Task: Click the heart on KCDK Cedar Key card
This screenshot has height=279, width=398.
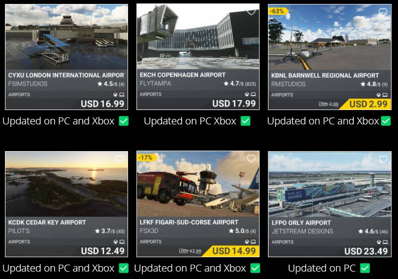Action: click(x=120, y=159)
